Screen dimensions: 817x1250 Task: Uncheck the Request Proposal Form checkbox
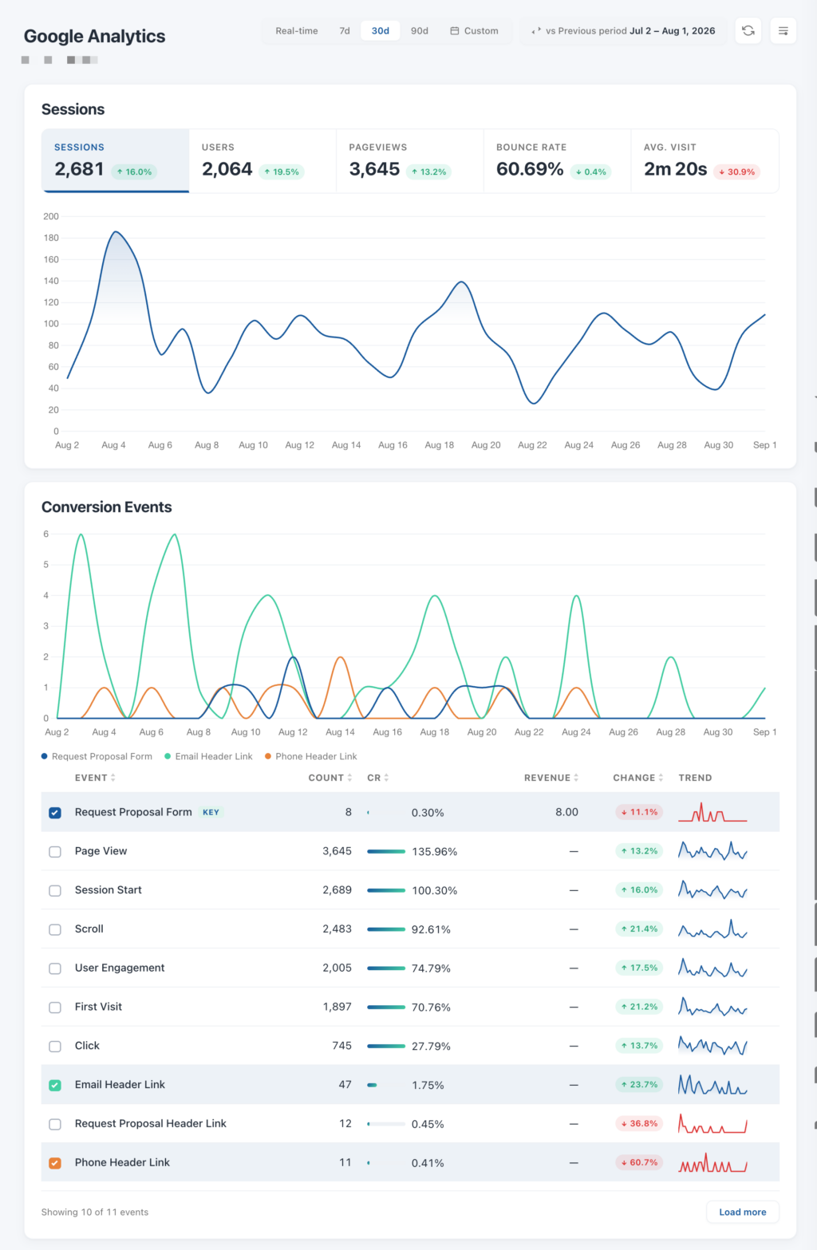[55, 813]
